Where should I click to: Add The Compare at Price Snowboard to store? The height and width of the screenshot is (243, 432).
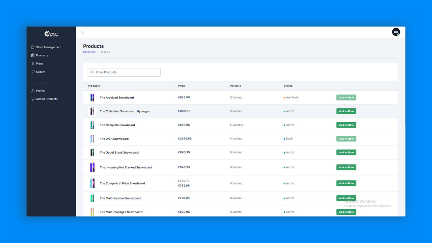click(x=346, y=183)
